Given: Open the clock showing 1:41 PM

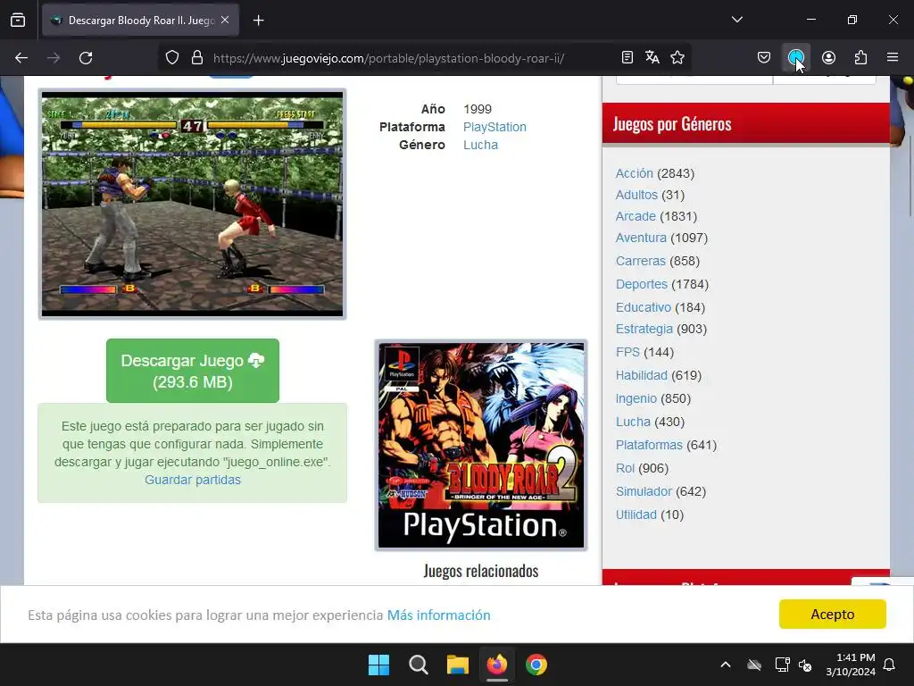Looking at the screenshot, I should (851, 665).
